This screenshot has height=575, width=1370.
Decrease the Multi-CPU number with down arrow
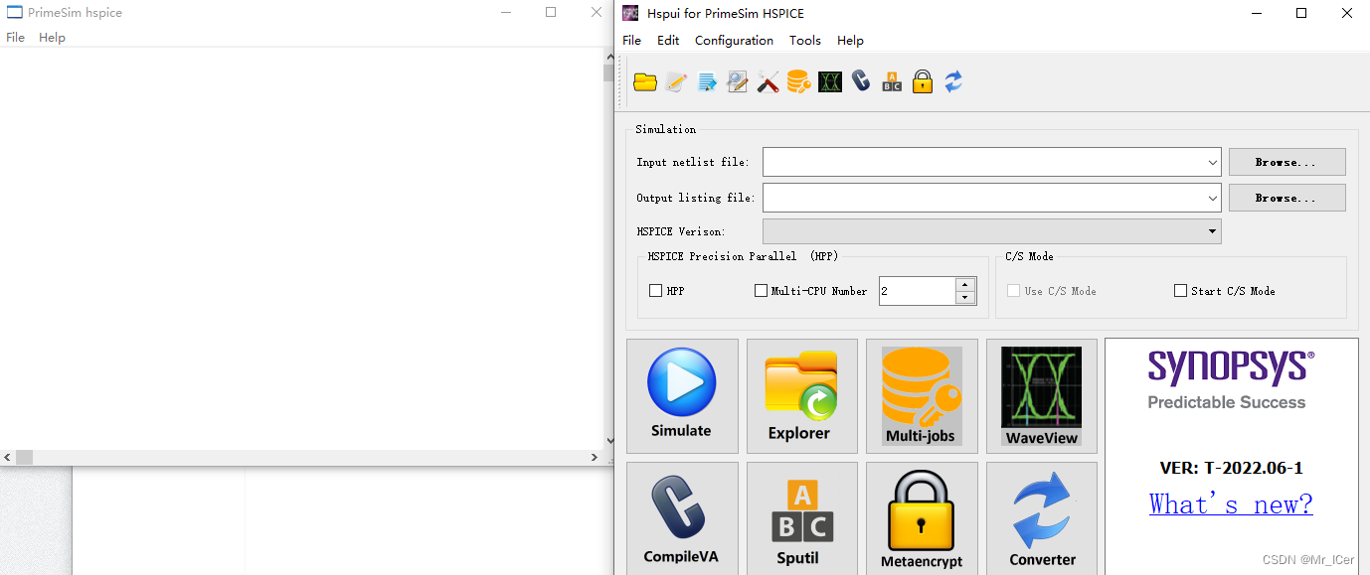[965, 298]
